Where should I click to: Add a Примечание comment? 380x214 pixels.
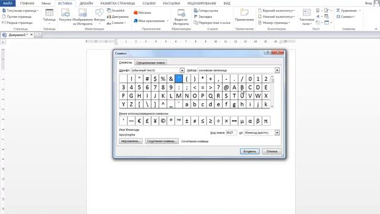[244, 15]
